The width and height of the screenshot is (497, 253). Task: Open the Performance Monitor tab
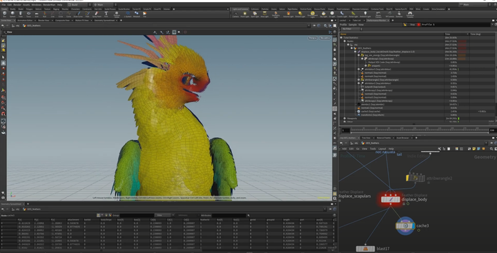tap(376, 20)
